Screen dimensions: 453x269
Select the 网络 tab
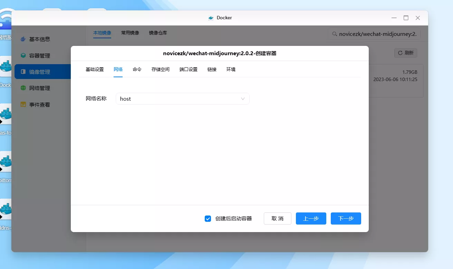[x=118, y=69]
